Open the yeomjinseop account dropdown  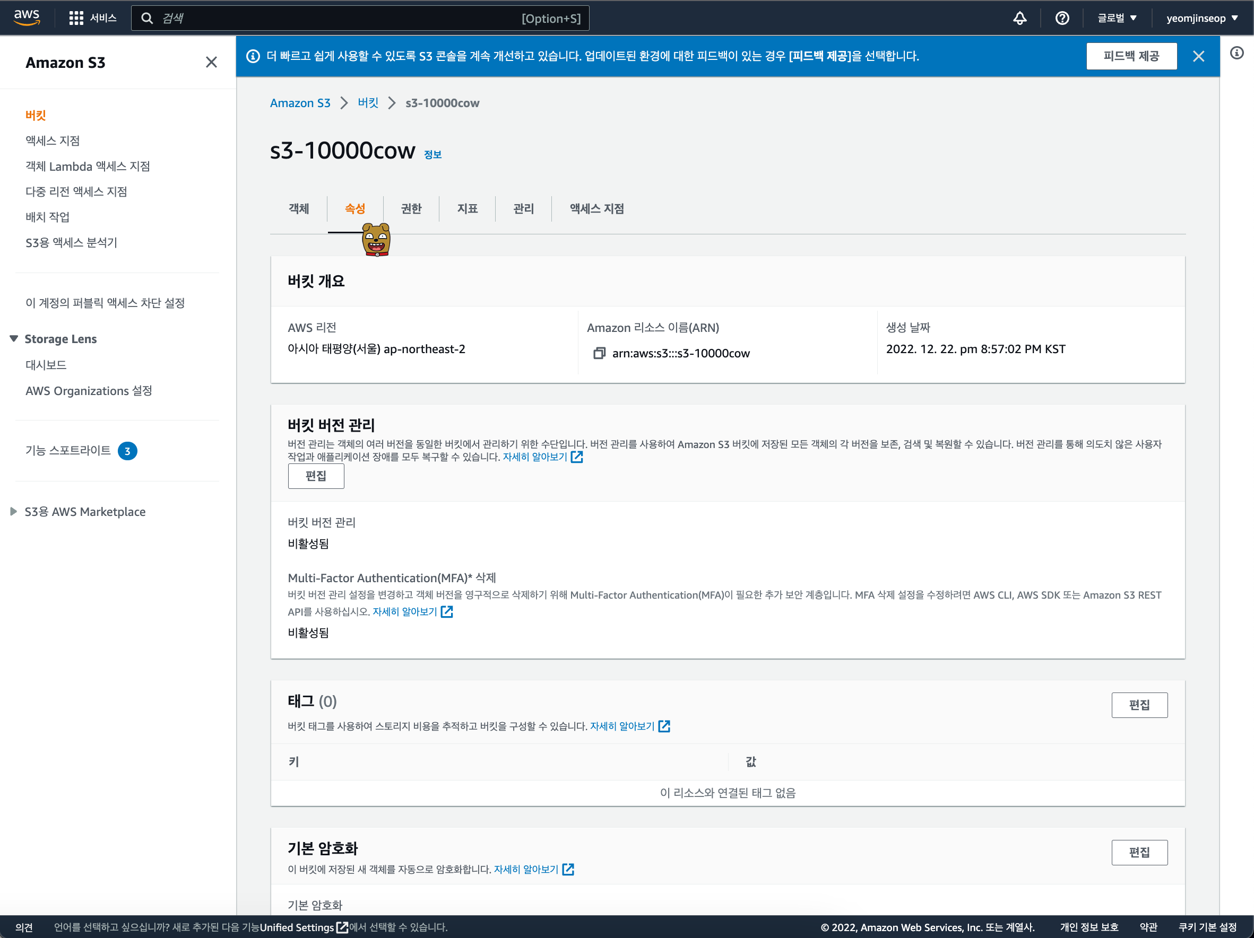1201,18
